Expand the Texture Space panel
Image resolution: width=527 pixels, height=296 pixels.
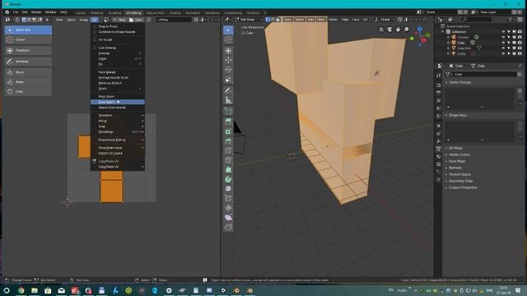tap(459, 174)
